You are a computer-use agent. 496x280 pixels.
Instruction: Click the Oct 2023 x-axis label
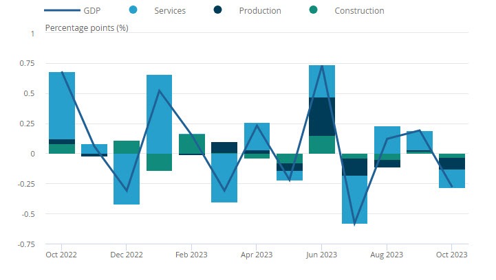(451, 255)
